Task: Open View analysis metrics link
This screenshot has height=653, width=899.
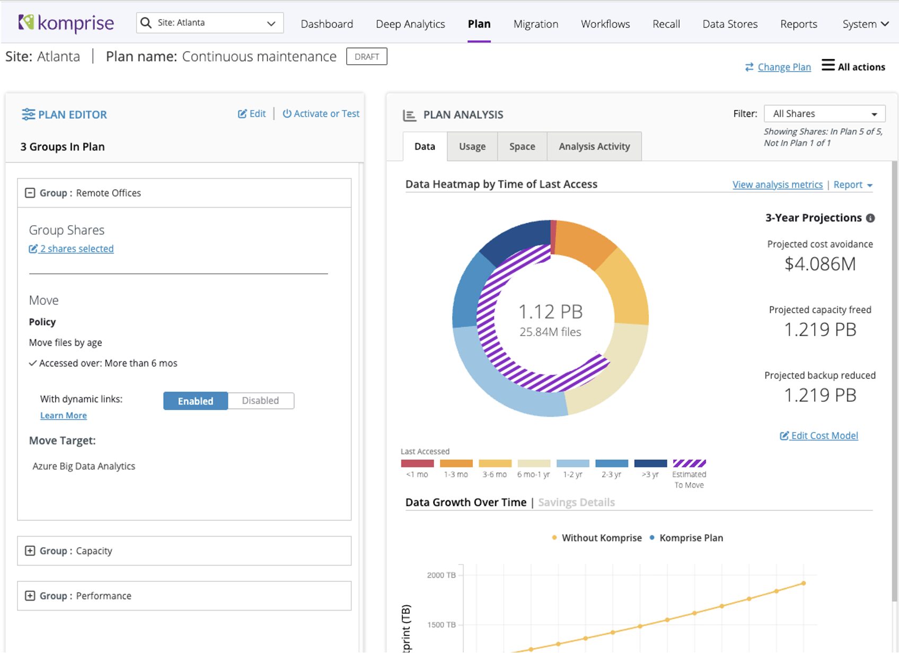Action: point(778,184)
